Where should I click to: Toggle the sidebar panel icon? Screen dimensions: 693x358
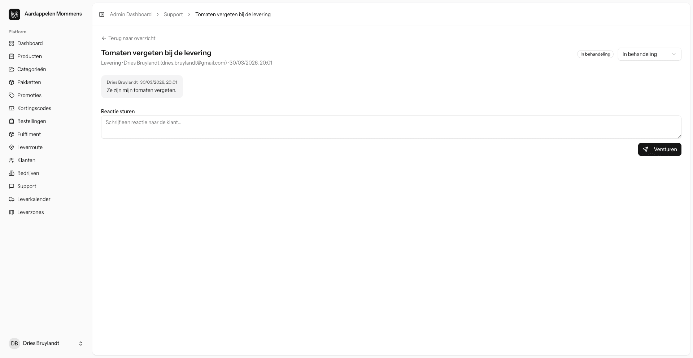tap(102, 14)
